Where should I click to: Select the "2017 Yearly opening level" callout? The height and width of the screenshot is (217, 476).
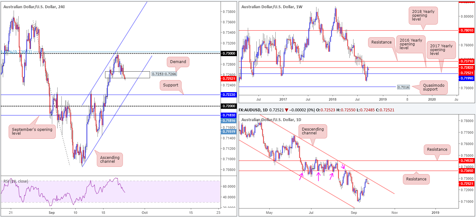441,50
